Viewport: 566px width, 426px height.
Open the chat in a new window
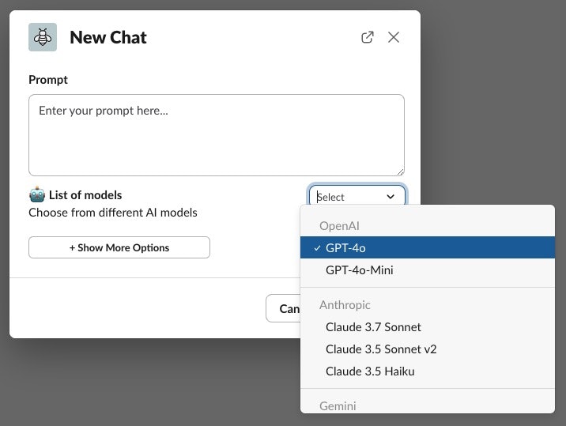click(x=368, y=37)
